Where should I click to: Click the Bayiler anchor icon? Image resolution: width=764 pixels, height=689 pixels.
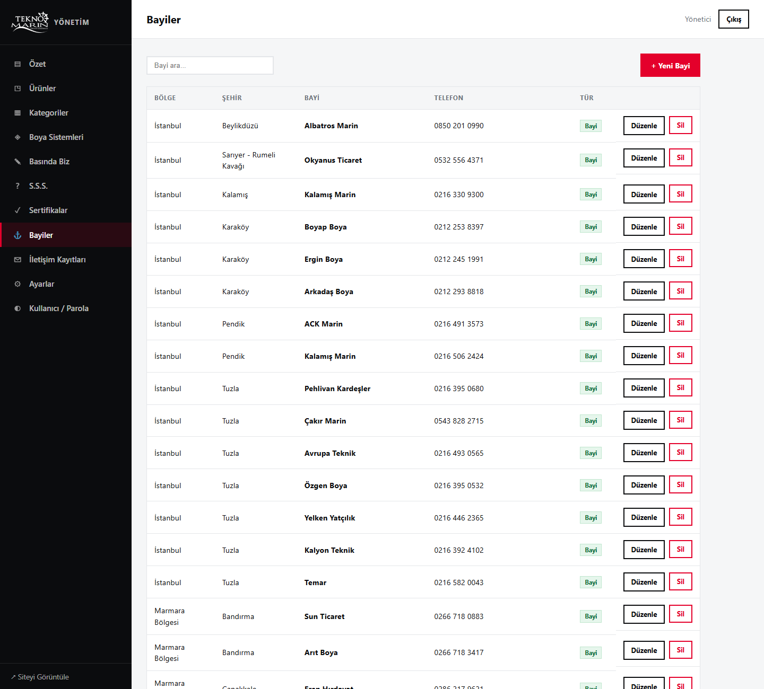[x=18, y=235]
